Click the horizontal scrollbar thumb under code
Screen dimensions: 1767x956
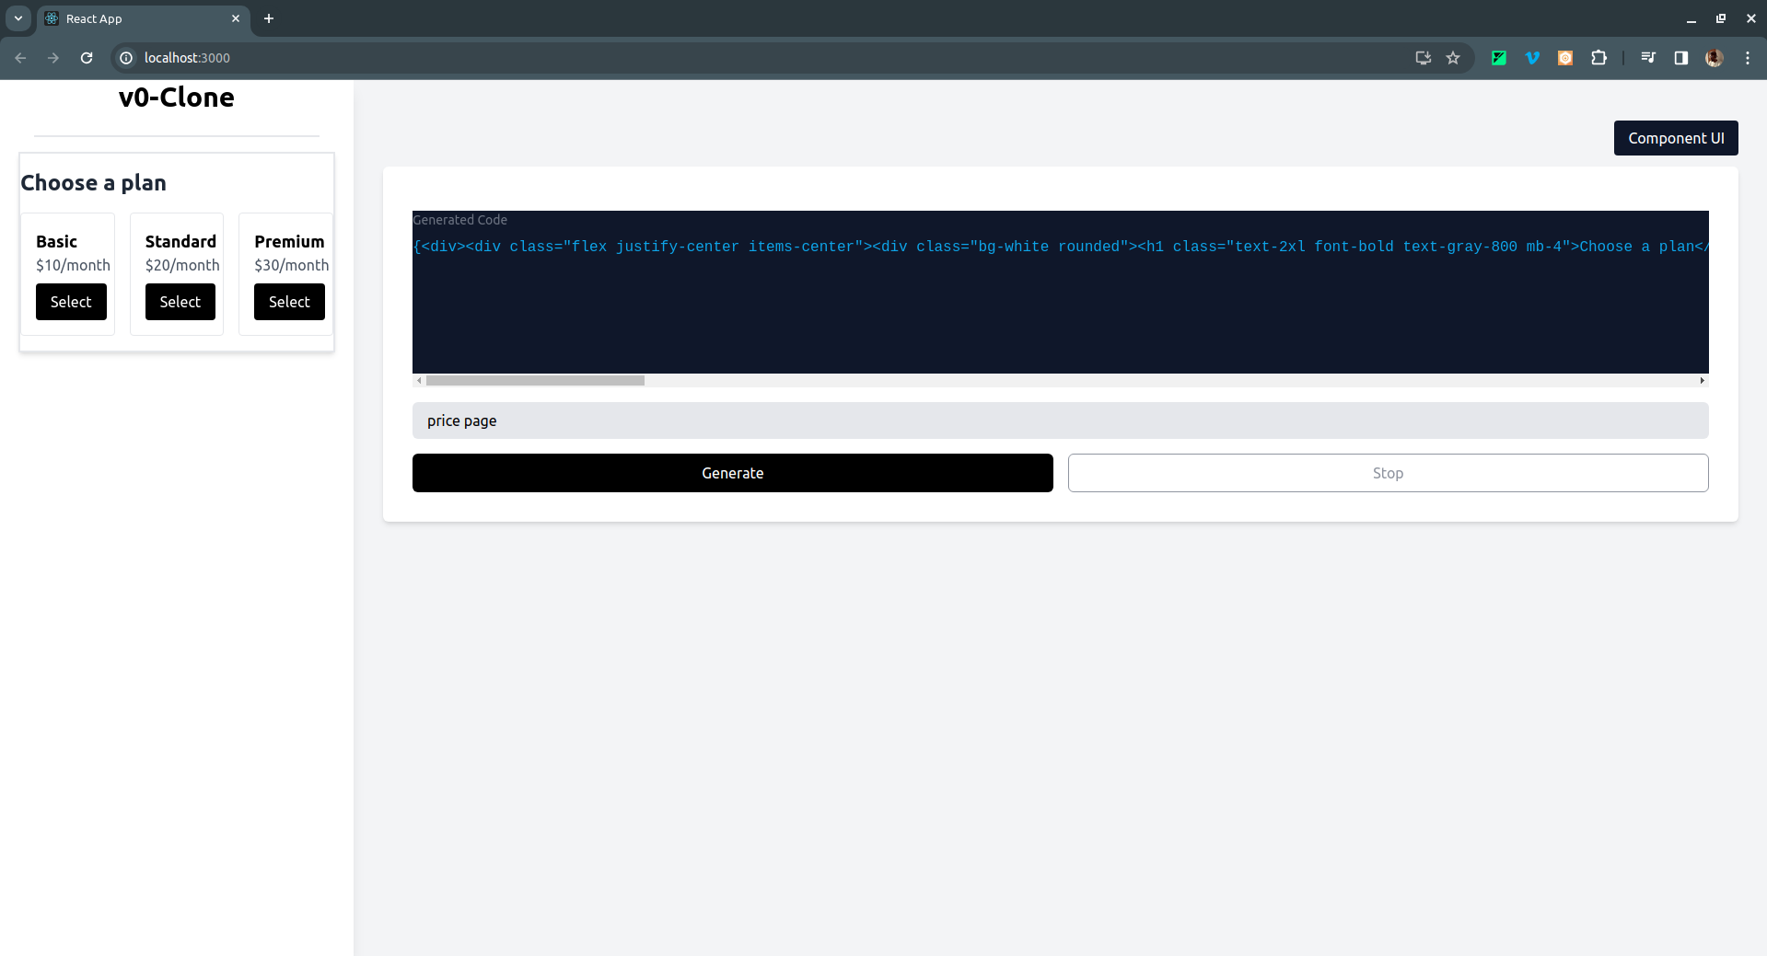535,380
